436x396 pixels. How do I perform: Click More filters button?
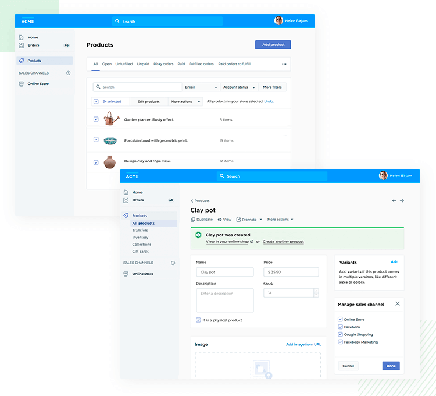tap(272, 87)
